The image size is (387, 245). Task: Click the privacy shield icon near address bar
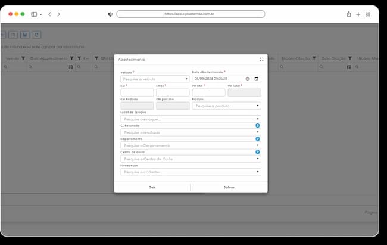[110, 14]
